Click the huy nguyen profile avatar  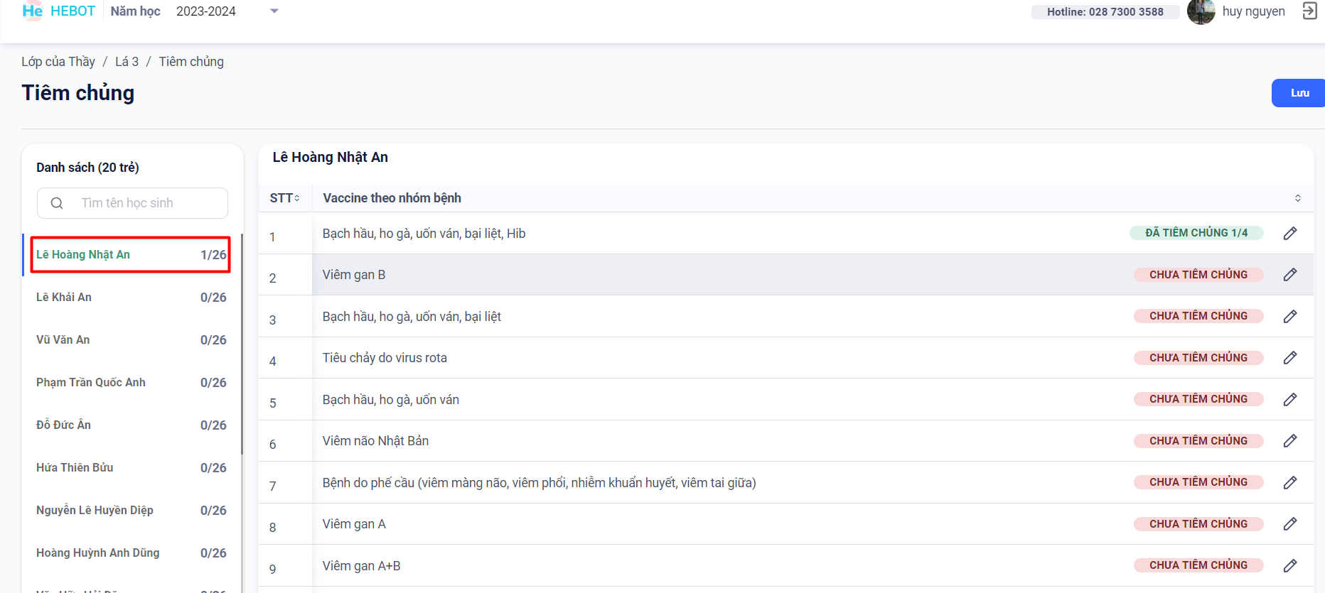[x=1201, y=11]
